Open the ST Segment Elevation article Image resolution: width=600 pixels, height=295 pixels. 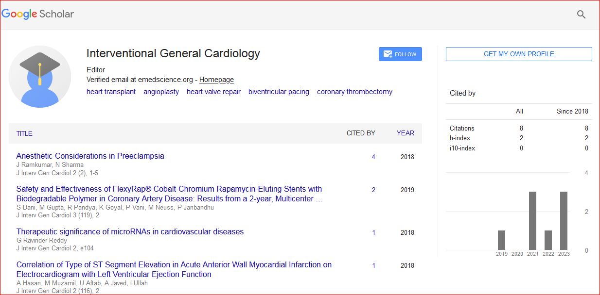coord(174,269)
